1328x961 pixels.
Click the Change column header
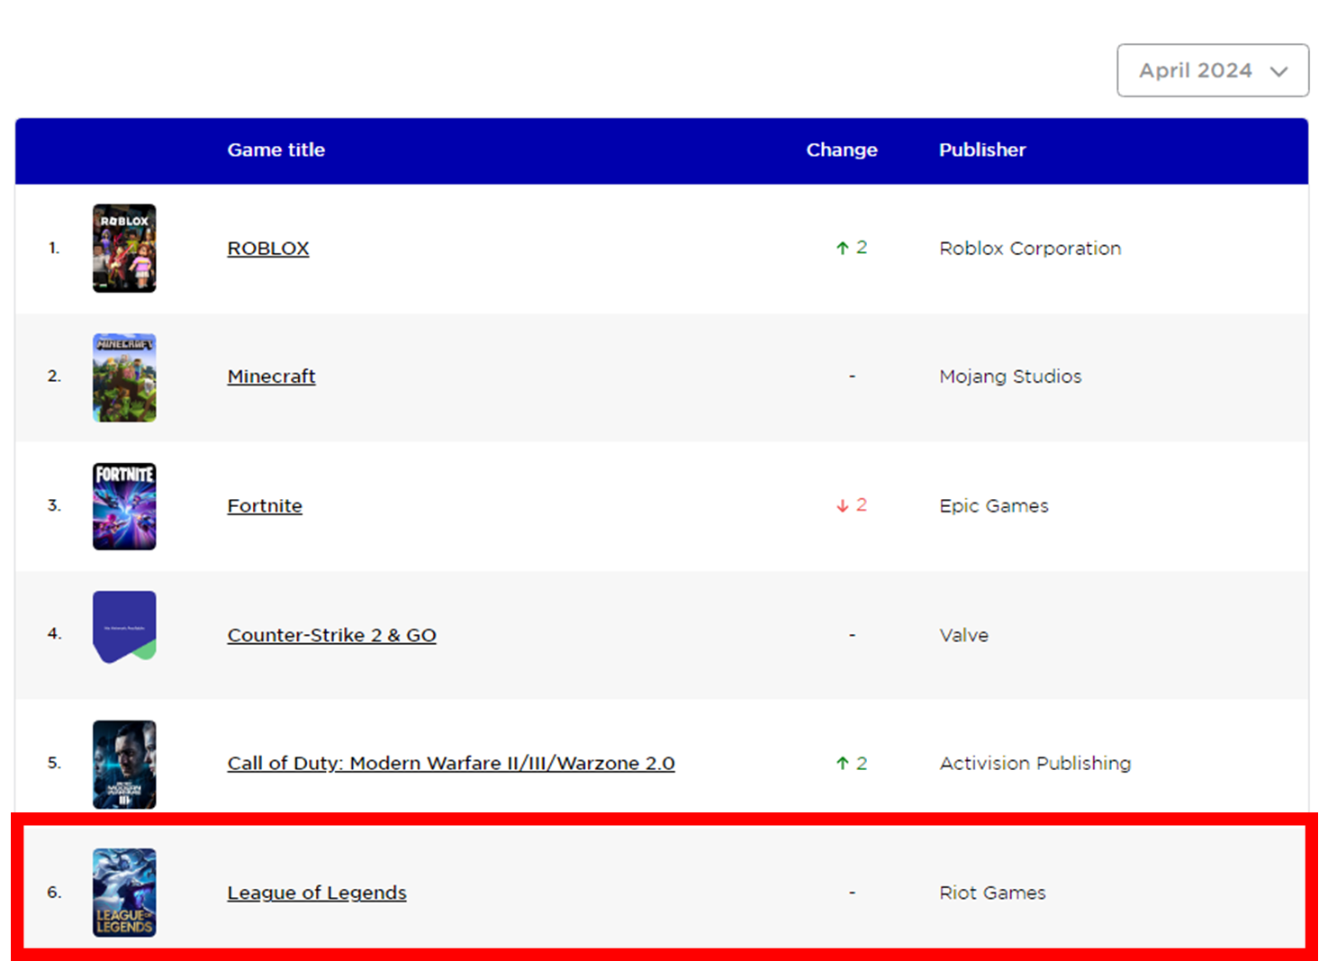point(841,150)
